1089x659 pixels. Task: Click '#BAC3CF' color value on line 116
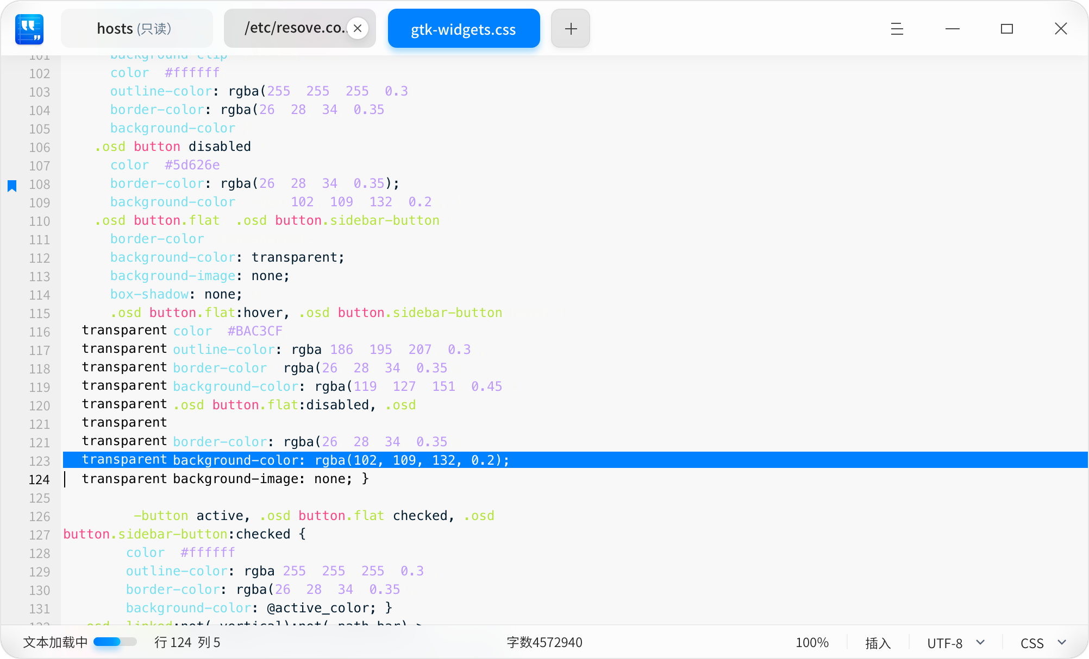pyautogui.click(x=255, y=331)
